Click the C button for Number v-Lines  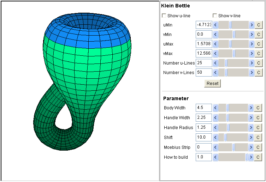(259, 72)
